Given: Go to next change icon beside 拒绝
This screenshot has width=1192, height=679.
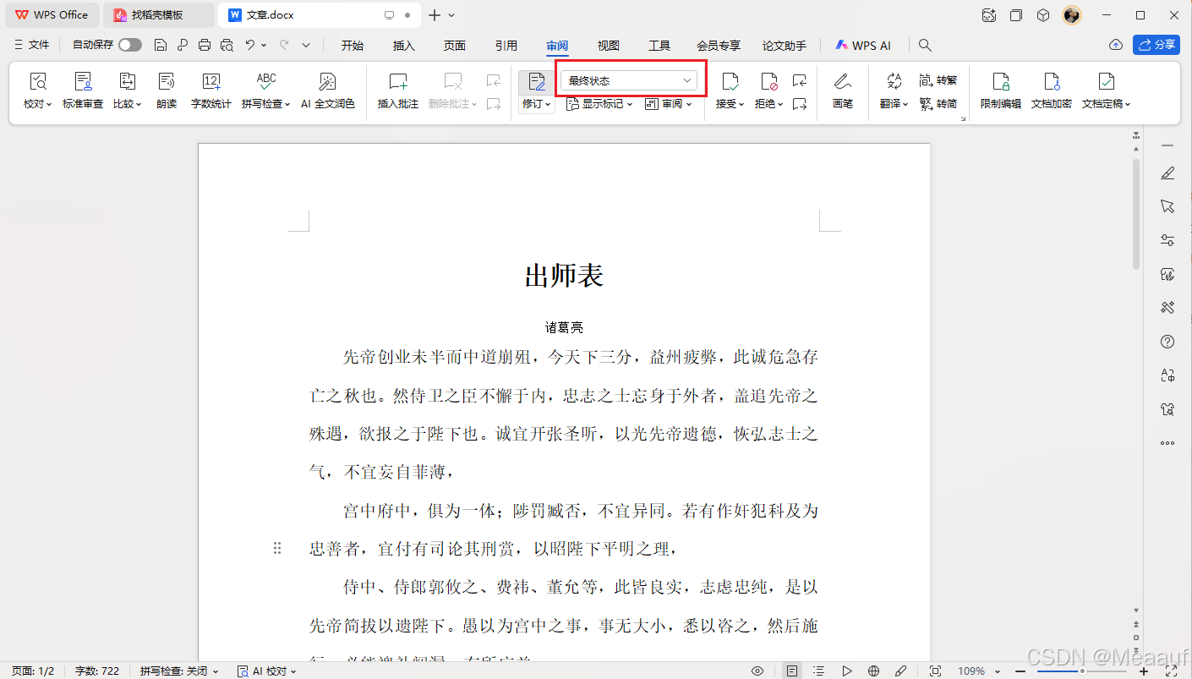Looking at the screenshot, I should tap(800, 104).
